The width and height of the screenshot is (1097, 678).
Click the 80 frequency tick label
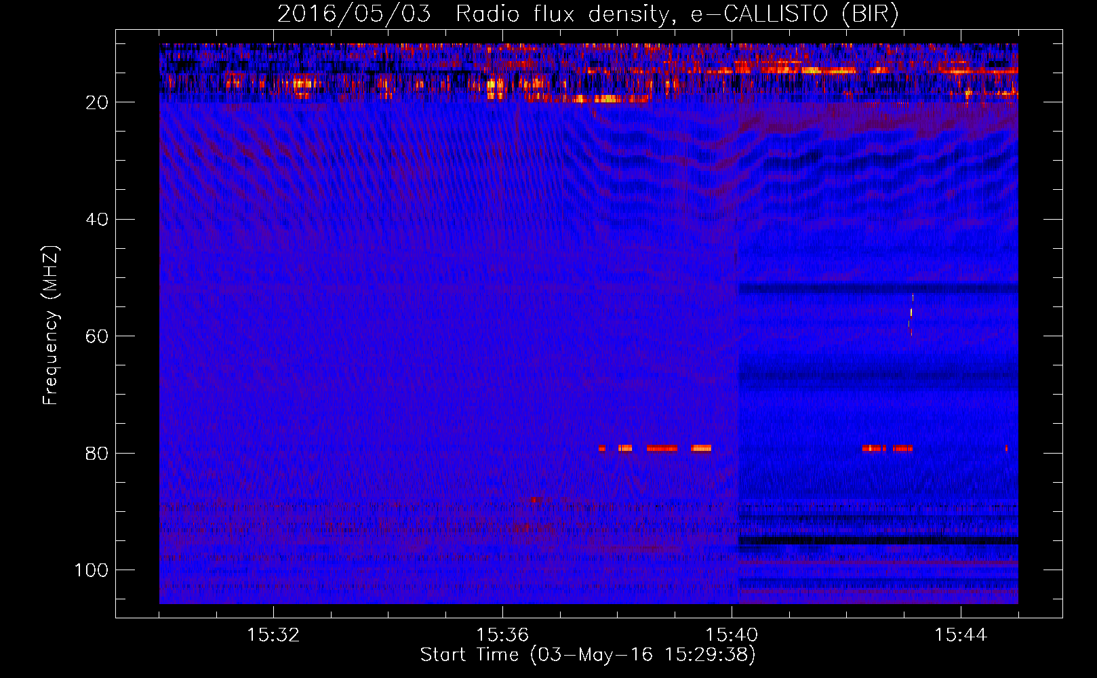coord(97,453)
